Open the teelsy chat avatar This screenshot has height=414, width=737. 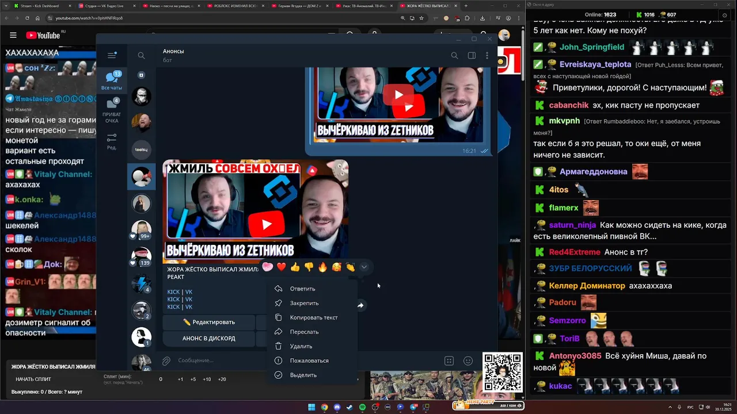pyautogui.click(x=141, y=149)
